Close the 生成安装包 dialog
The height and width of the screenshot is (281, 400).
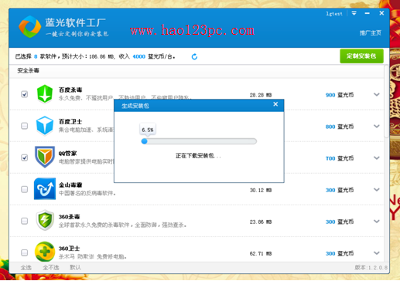coord(275,104)
